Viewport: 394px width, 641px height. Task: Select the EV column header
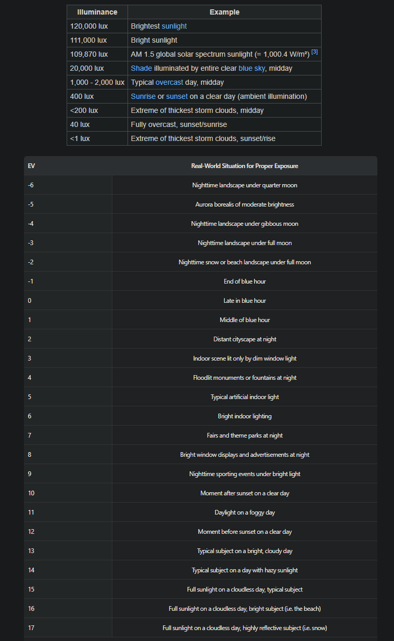(x=32, y=166)
